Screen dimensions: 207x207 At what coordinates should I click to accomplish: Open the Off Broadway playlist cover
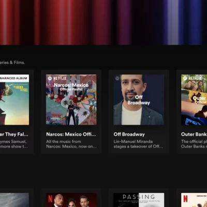139,100
